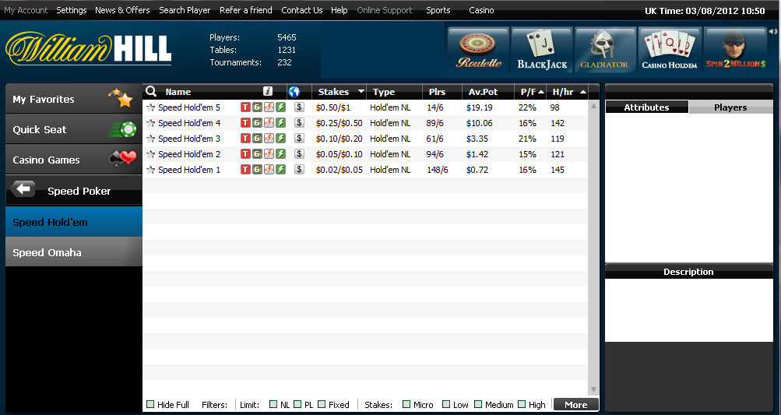Screen dimensions: 781x415
Task: Click the dollar currency icon on Speed Hold'em 2
Action: point(299,154)
